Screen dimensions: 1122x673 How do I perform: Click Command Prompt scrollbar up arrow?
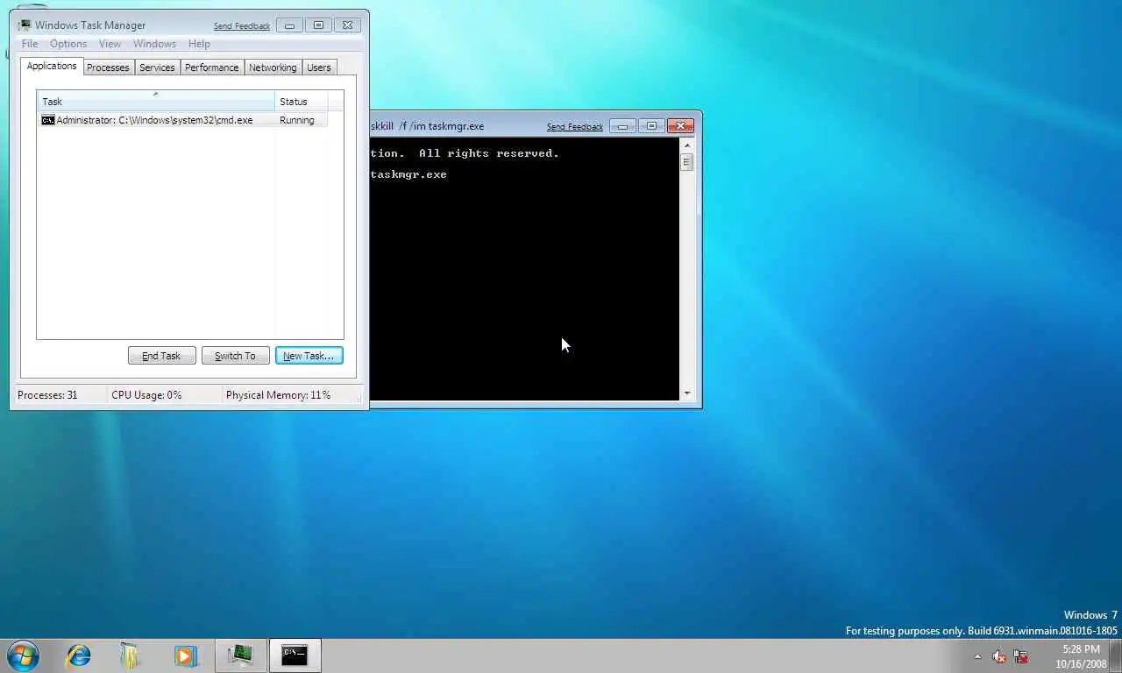tap(687, 145)
